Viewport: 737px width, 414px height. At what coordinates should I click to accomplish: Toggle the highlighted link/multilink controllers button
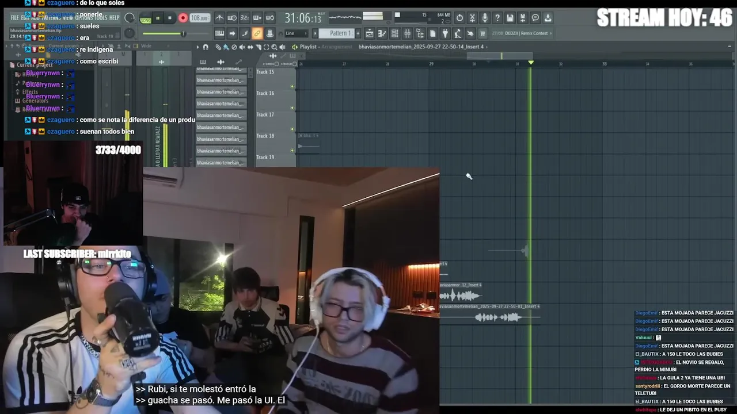(257, 33)
